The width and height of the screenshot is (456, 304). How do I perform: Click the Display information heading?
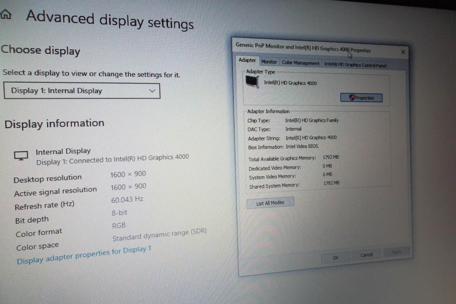pyautogui.click(x=54, y=123)
